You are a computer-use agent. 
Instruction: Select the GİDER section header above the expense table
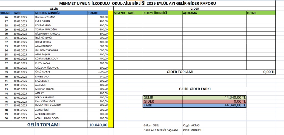point(195,9)
